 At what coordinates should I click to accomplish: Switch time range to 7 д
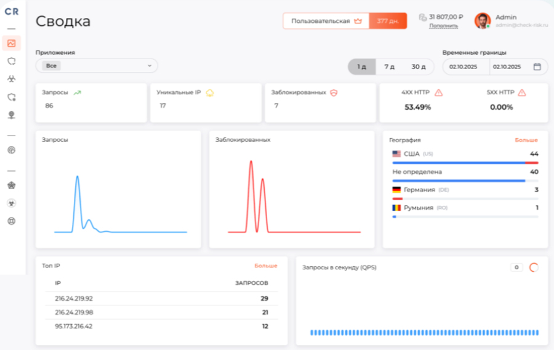(x=389, y=67)
